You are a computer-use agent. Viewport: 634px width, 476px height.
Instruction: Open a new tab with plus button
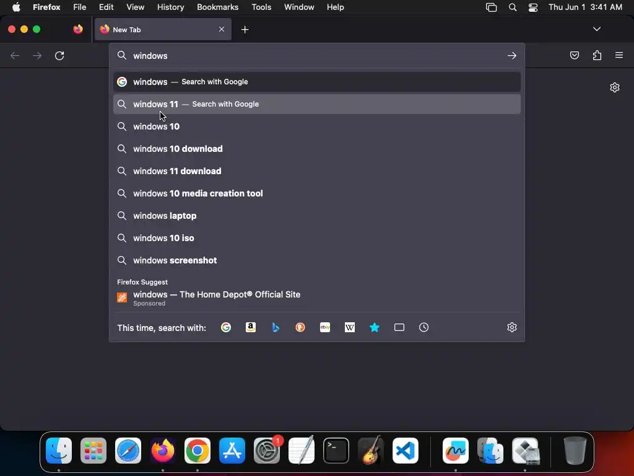(x=245, y=30)
